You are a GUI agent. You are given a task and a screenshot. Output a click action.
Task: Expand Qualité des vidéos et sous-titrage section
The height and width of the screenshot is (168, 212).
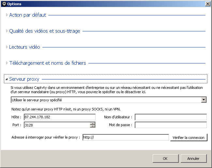click(7, 31)
